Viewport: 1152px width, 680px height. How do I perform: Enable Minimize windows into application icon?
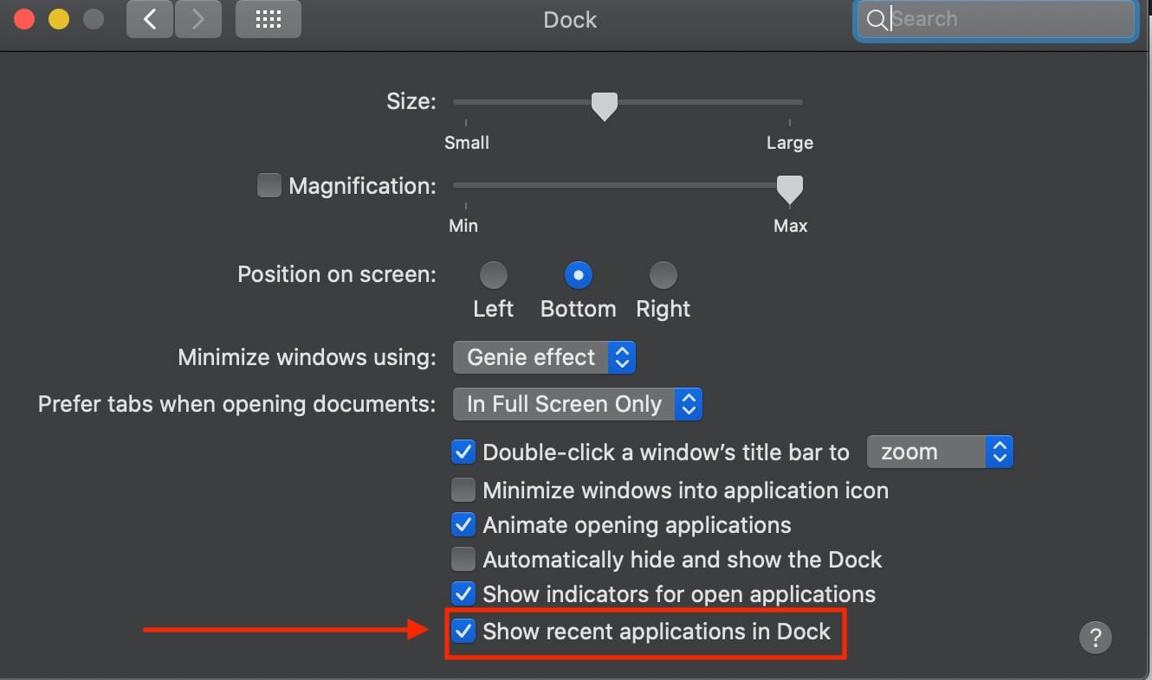coord(463,490)
